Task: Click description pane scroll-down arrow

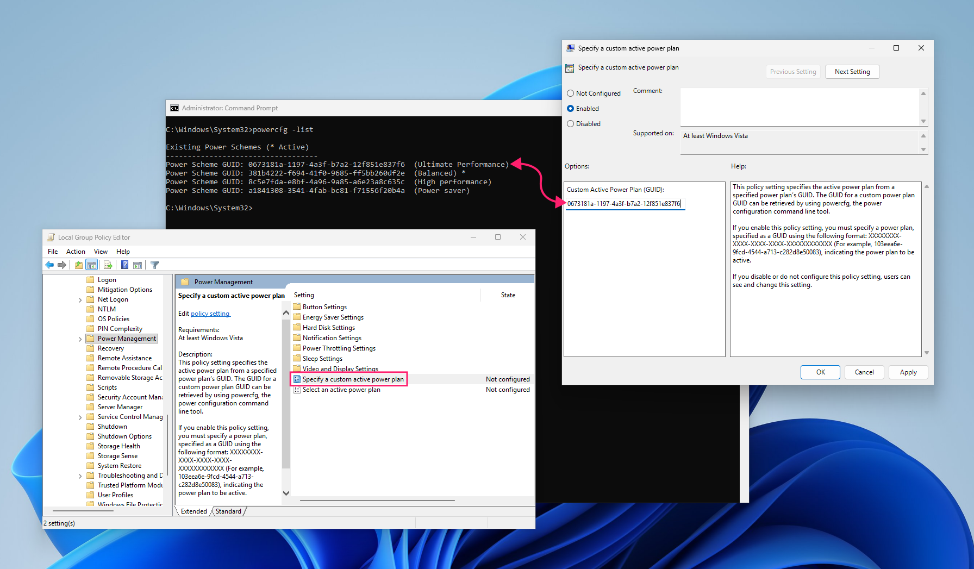Action: 286,493
